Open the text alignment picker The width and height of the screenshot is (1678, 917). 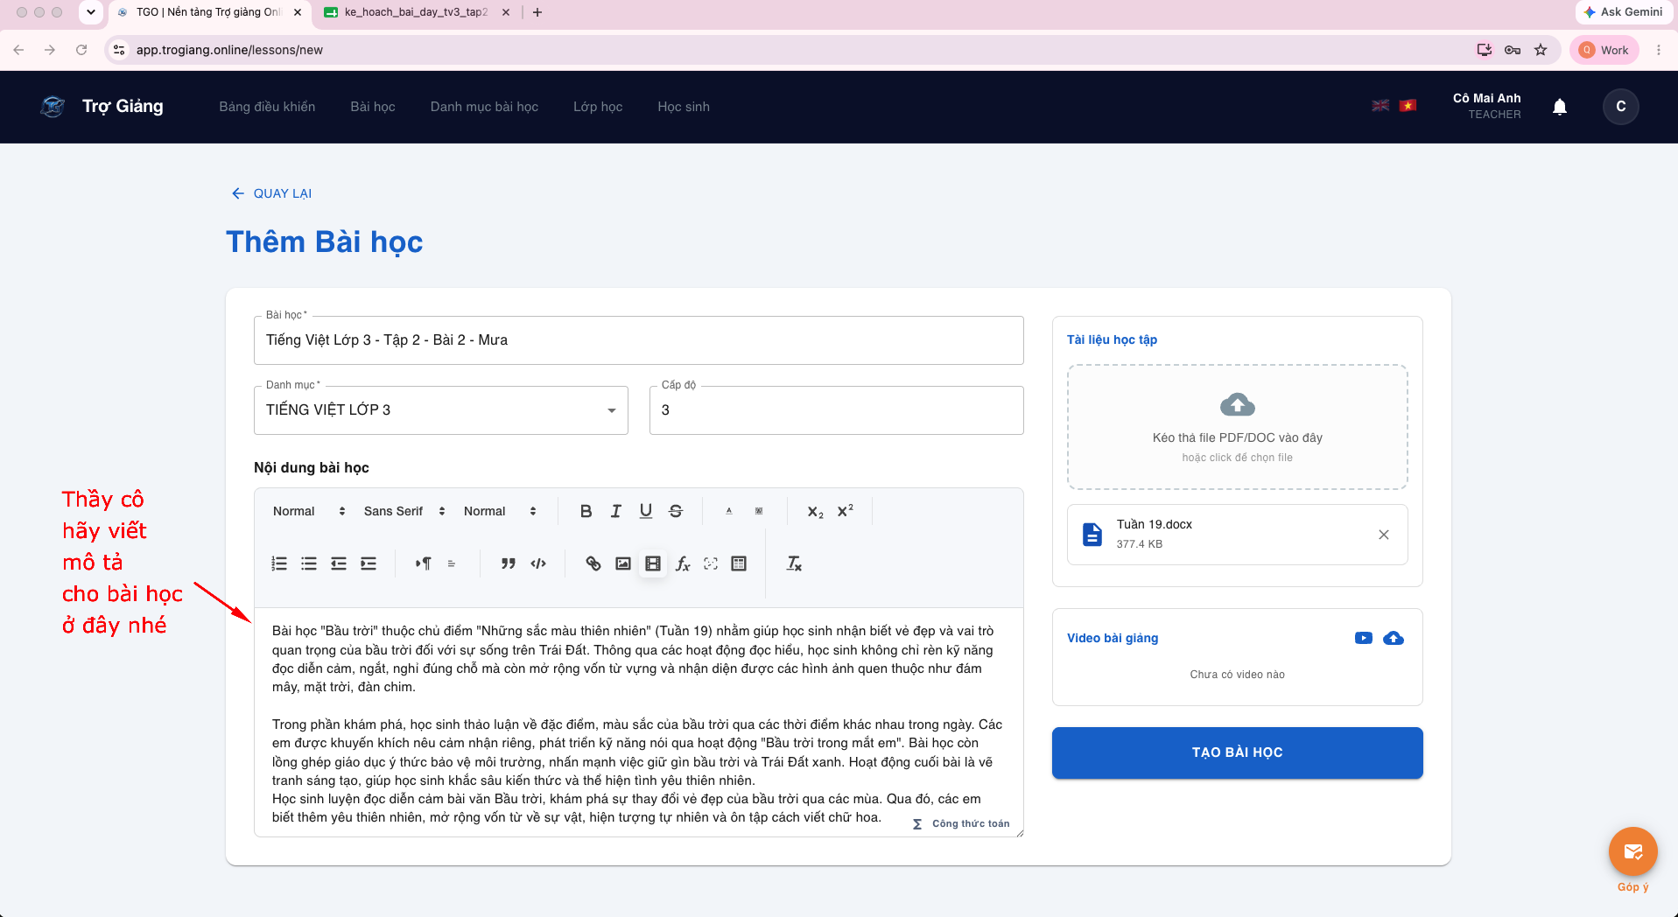coord(452,563)
